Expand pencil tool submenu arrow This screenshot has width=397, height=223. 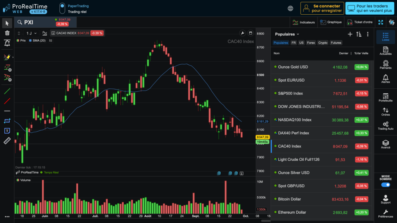(x=13, y=57)
